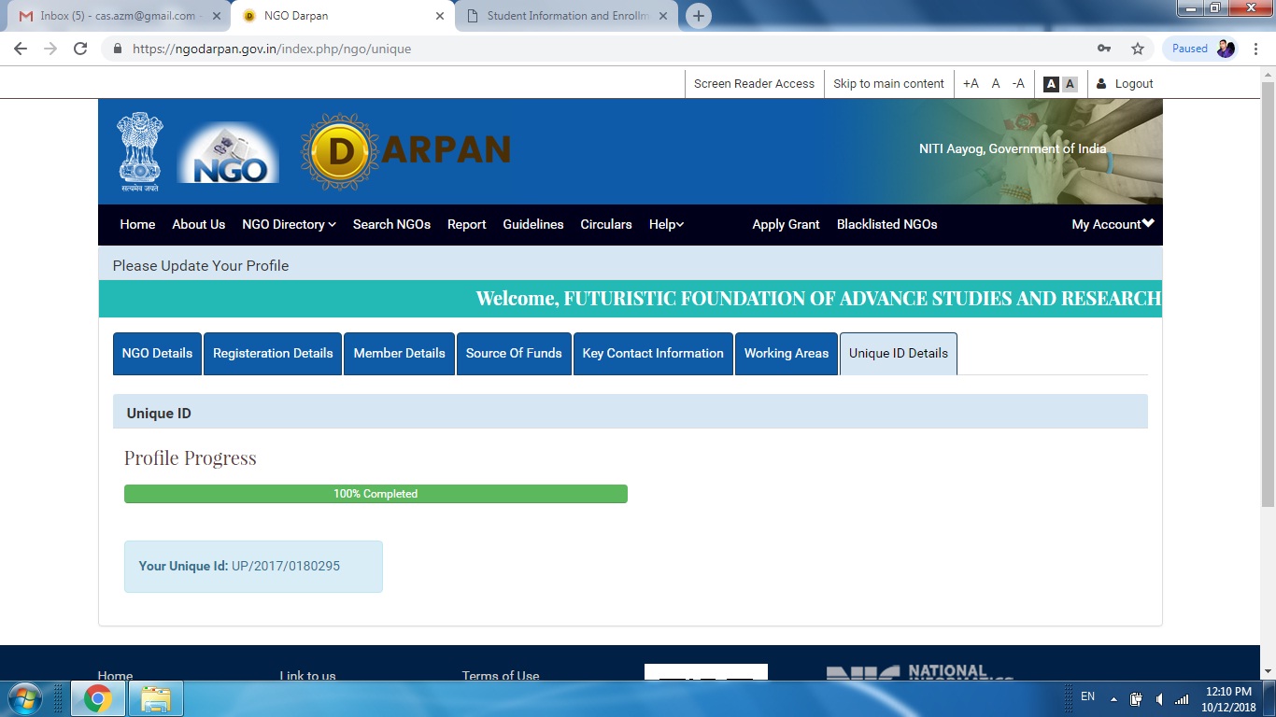Expand the NGO Directory dropdown menu

coord(289,224)
